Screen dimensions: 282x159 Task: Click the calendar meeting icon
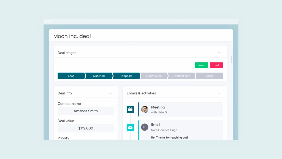tap(130, 109)
